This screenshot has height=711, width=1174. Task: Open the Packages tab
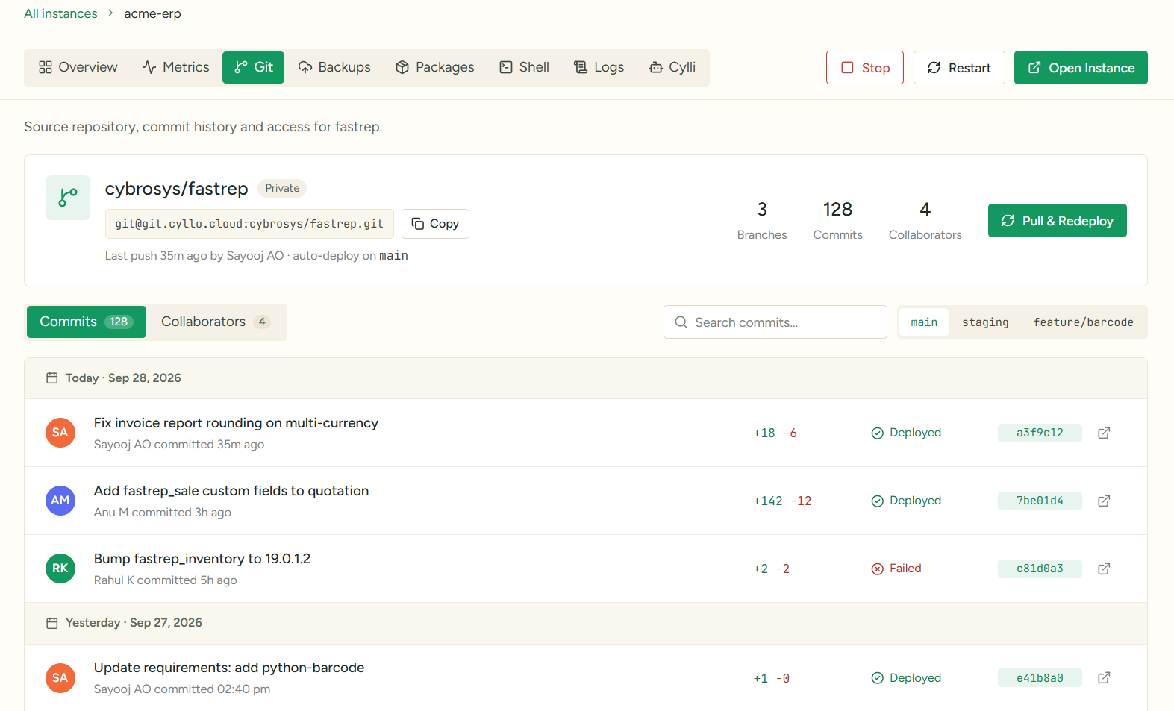[435, 67]
